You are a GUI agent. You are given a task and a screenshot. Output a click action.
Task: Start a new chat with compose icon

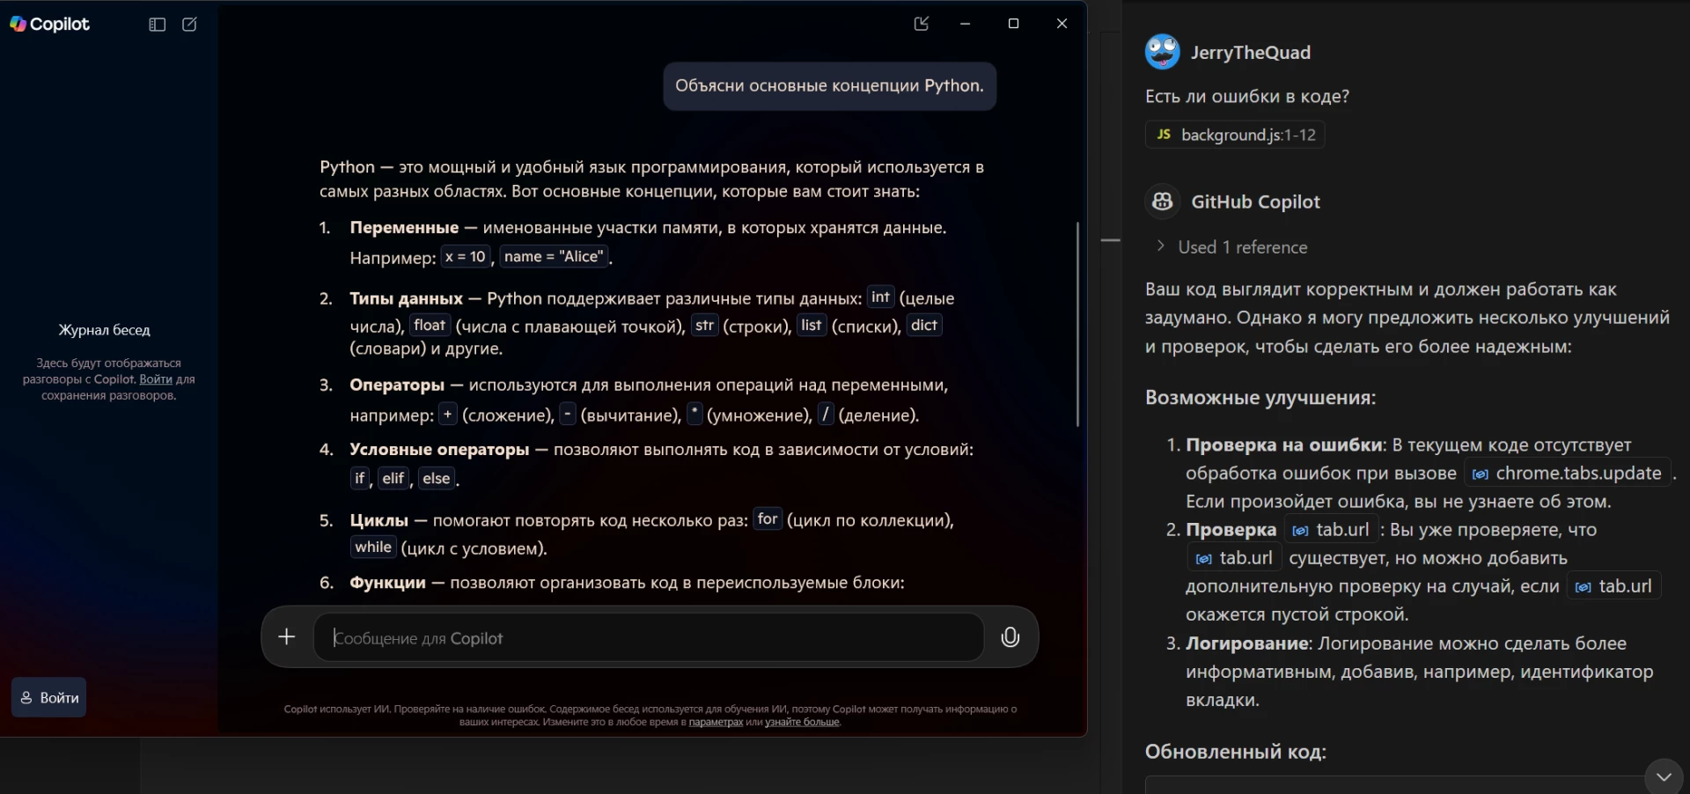point(189,25)
